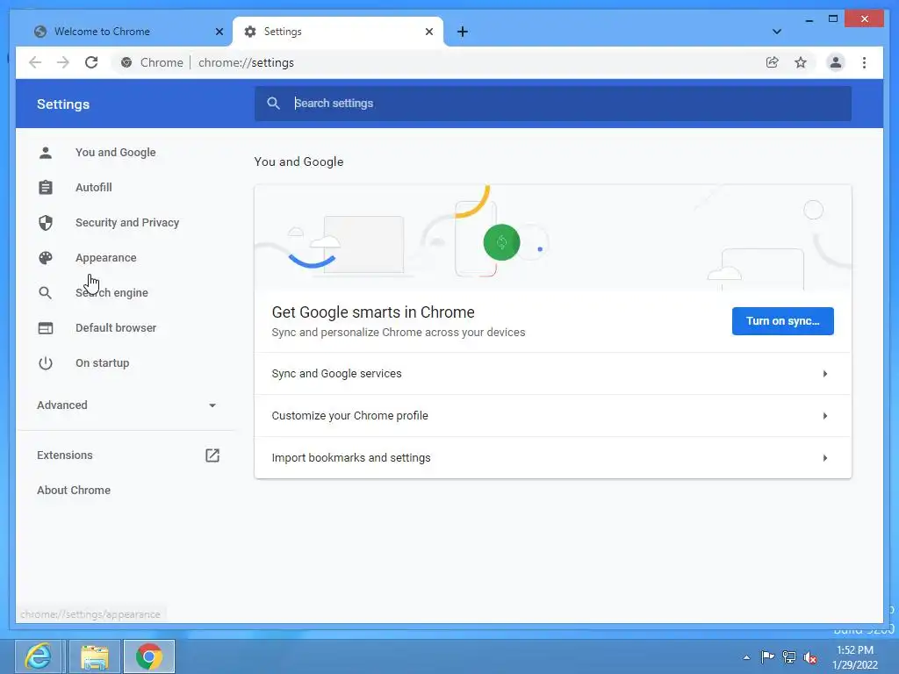The image size is (899, 674).
Task: Click the address bar URL
Action: pos(246,62)
